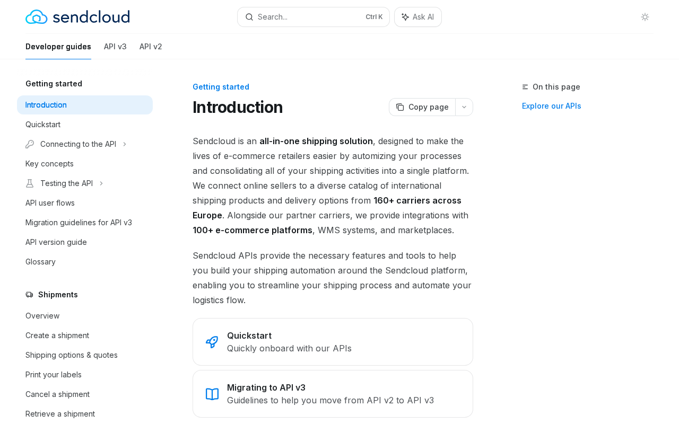Click the truck icon next to Shipments

pos(30,295)
